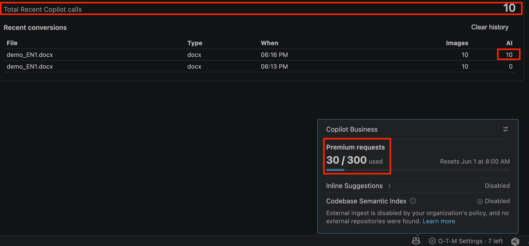The width and height of the screenshot is (529, 246).
Task: Click Resets Jun 1 at 8:00 AM
Action: (475, 162)
